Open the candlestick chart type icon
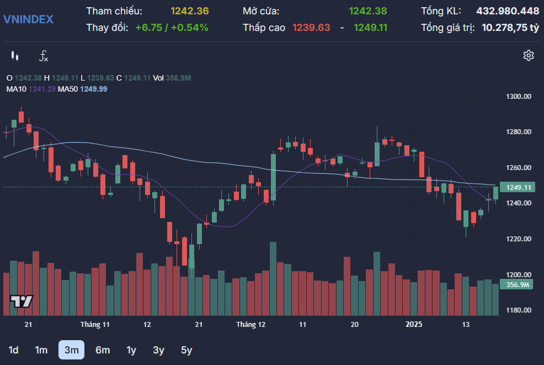Viewport: 544px width, 365px height. 14,56
